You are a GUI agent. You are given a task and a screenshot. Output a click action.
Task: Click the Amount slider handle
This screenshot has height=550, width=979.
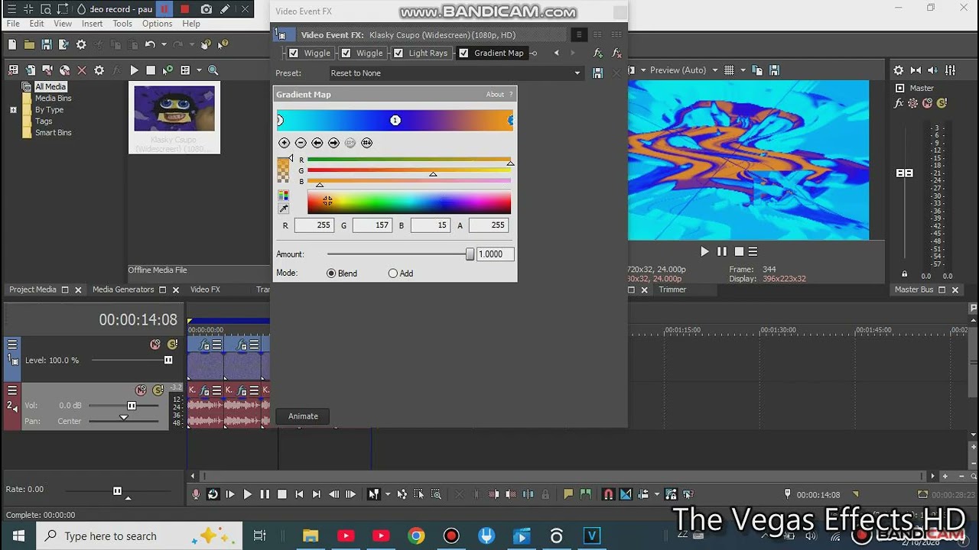(470, 254)
